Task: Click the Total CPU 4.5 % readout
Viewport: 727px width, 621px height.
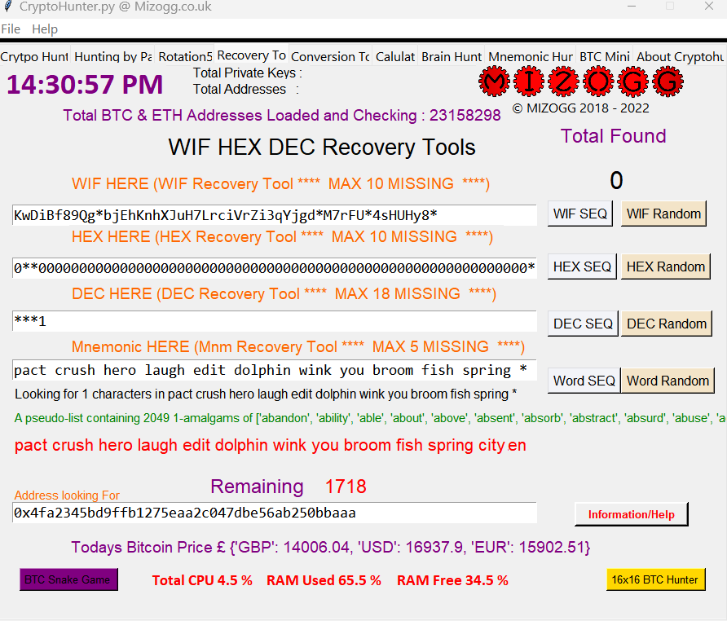Action: [202, 580]
